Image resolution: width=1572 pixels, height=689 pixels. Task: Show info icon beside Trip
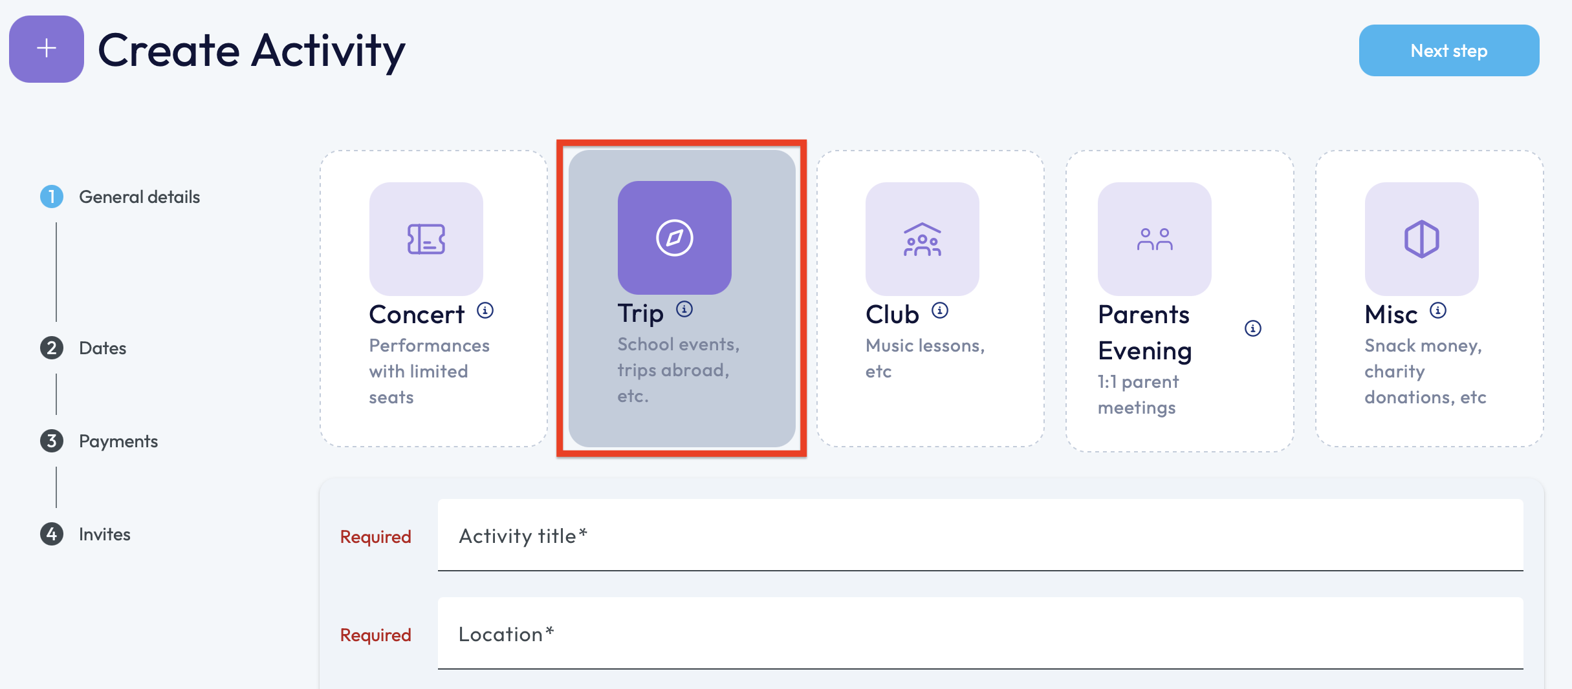[x=684, y=310]
